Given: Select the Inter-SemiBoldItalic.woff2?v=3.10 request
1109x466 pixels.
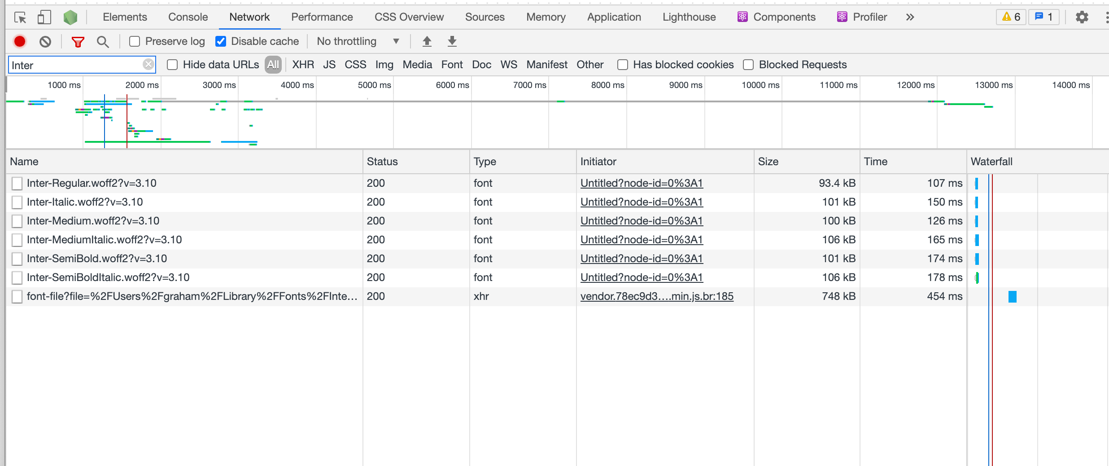Looking at the screenshot, I should pos(108,277).
